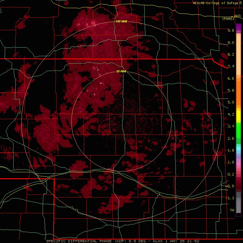Viewport: 243px width, 243px height.
Task: Click the -1.3 scale value
Action: click(230, 198)
